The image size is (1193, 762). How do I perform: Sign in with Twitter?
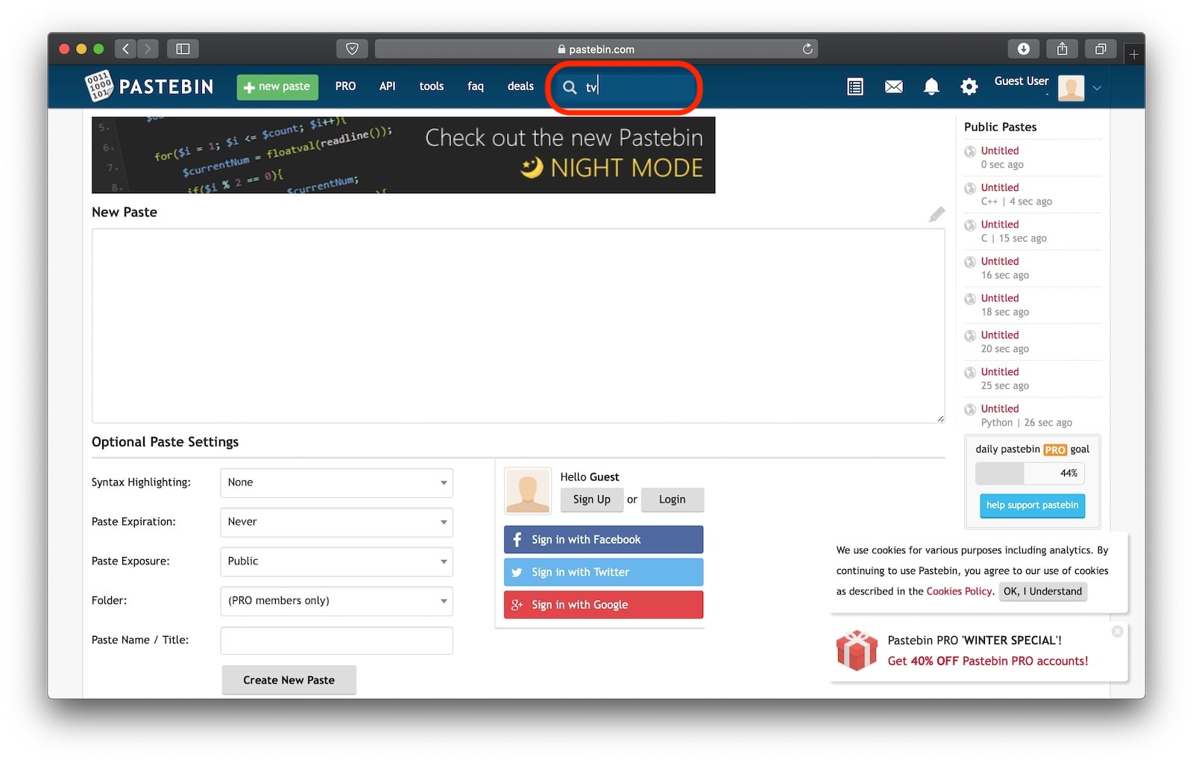click(x=603, y=573)
